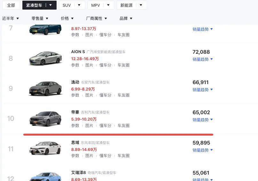Image resolution: width=258 pixels, height=181 pixels.
Task: Expand 销量趋势 for AION S
Action: (x=203, y=59)
